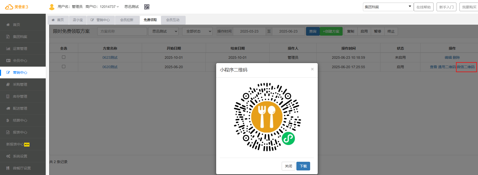Image resolution: width=478 pixels, height=175 pixels.
Task: Click the 集团档案 sidebar icon
Action: 8,37
